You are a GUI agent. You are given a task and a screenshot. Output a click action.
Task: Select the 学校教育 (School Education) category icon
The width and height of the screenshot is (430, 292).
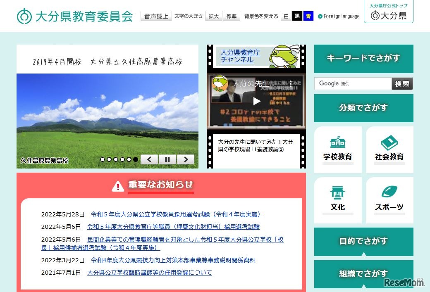[x=338, y=142]
